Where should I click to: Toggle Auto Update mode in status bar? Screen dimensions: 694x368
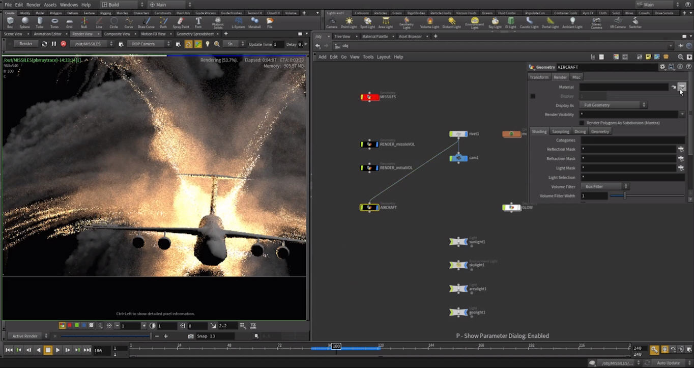671,363
